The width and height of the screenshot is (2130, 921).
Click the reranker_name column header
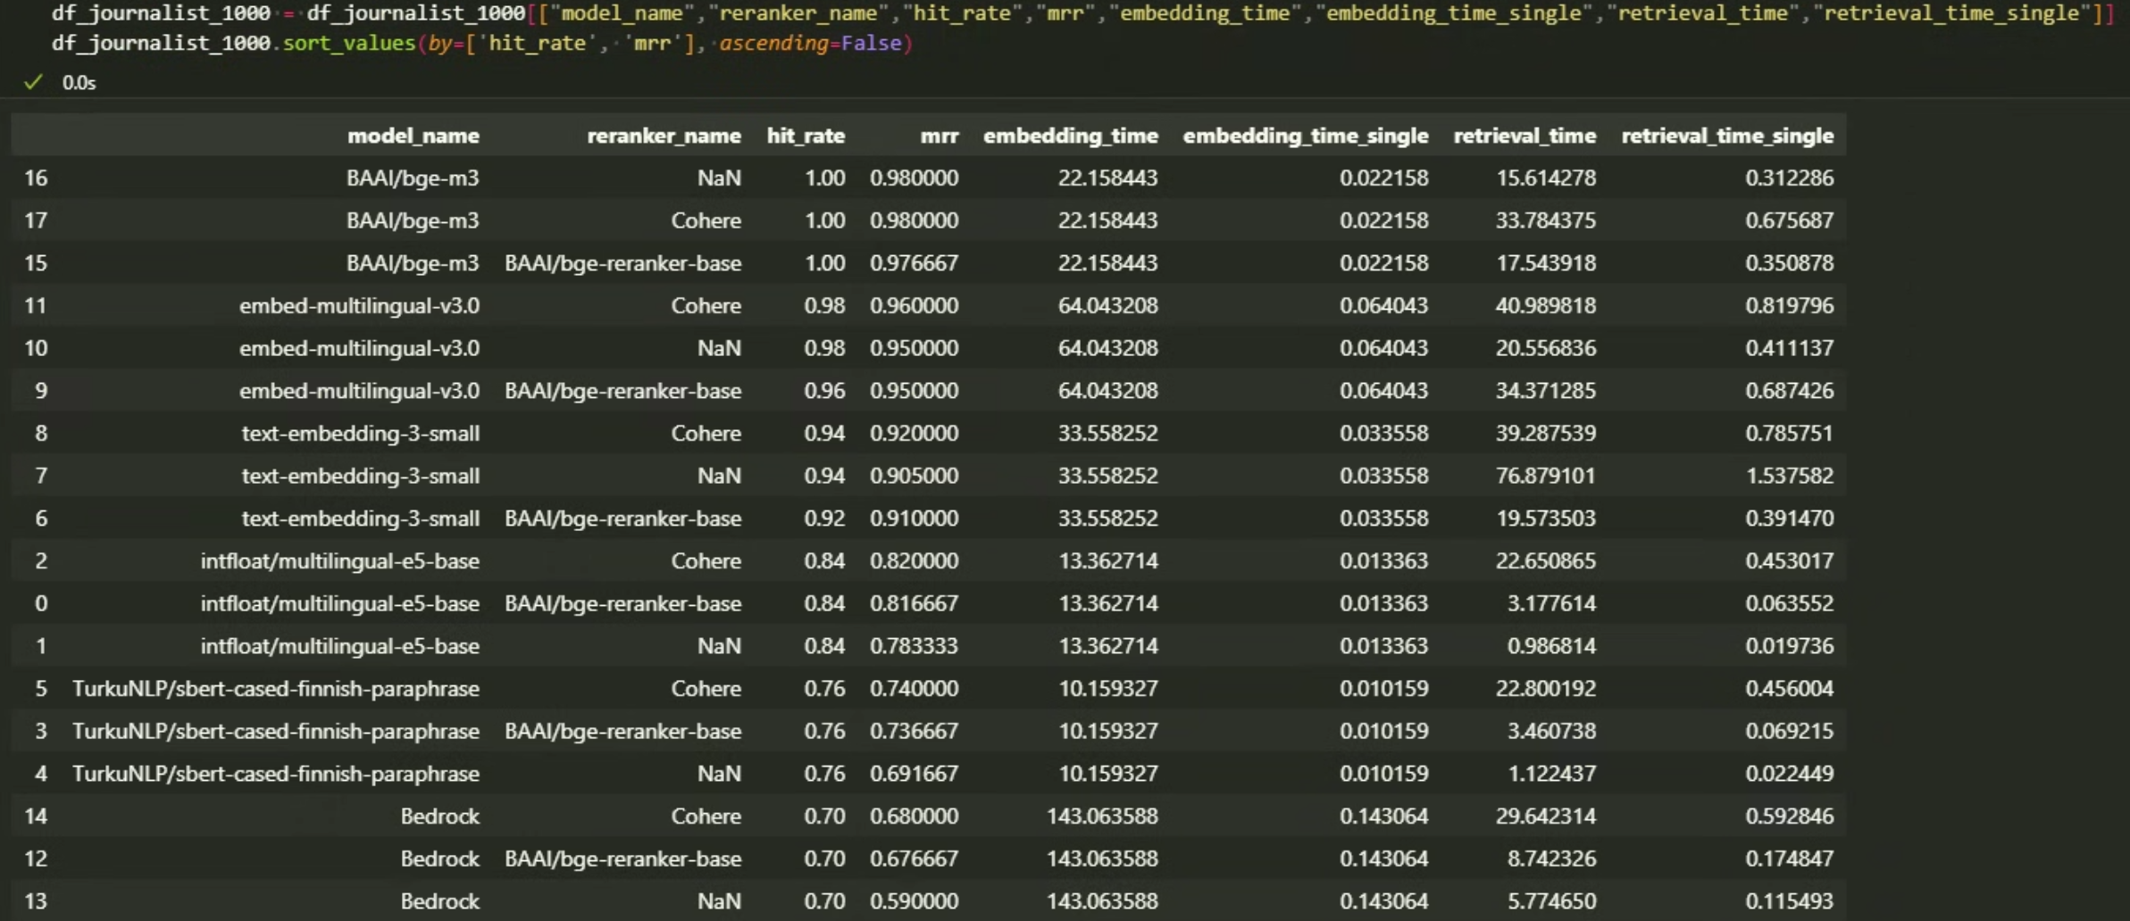coord(664,136)
